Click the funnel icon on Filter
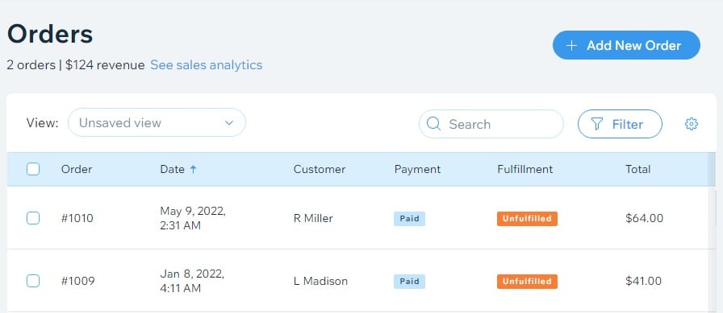The height and width of the screenshot is (313, 723). [596, 124]
